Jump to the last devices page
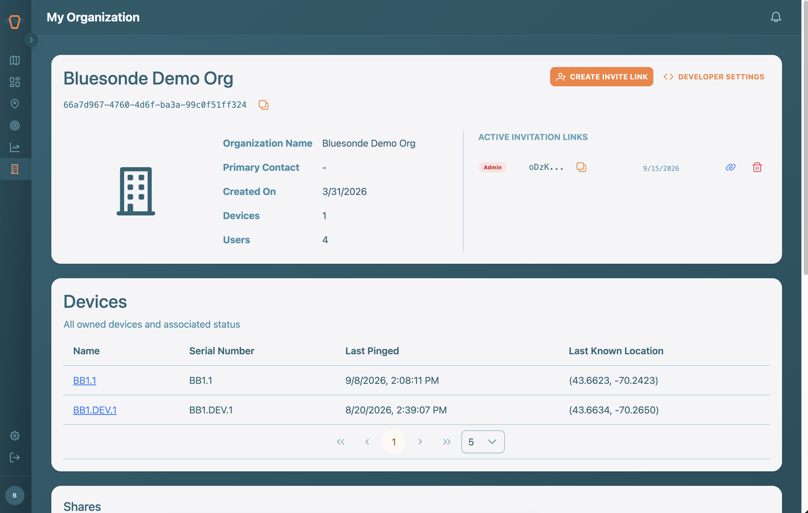This screenshot has width=808, height=513. (447, 441)
